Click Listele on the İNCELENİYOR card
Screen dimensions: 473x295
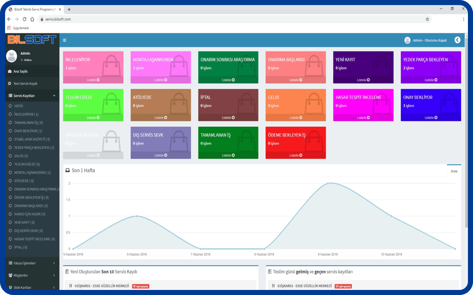point(93,80)
